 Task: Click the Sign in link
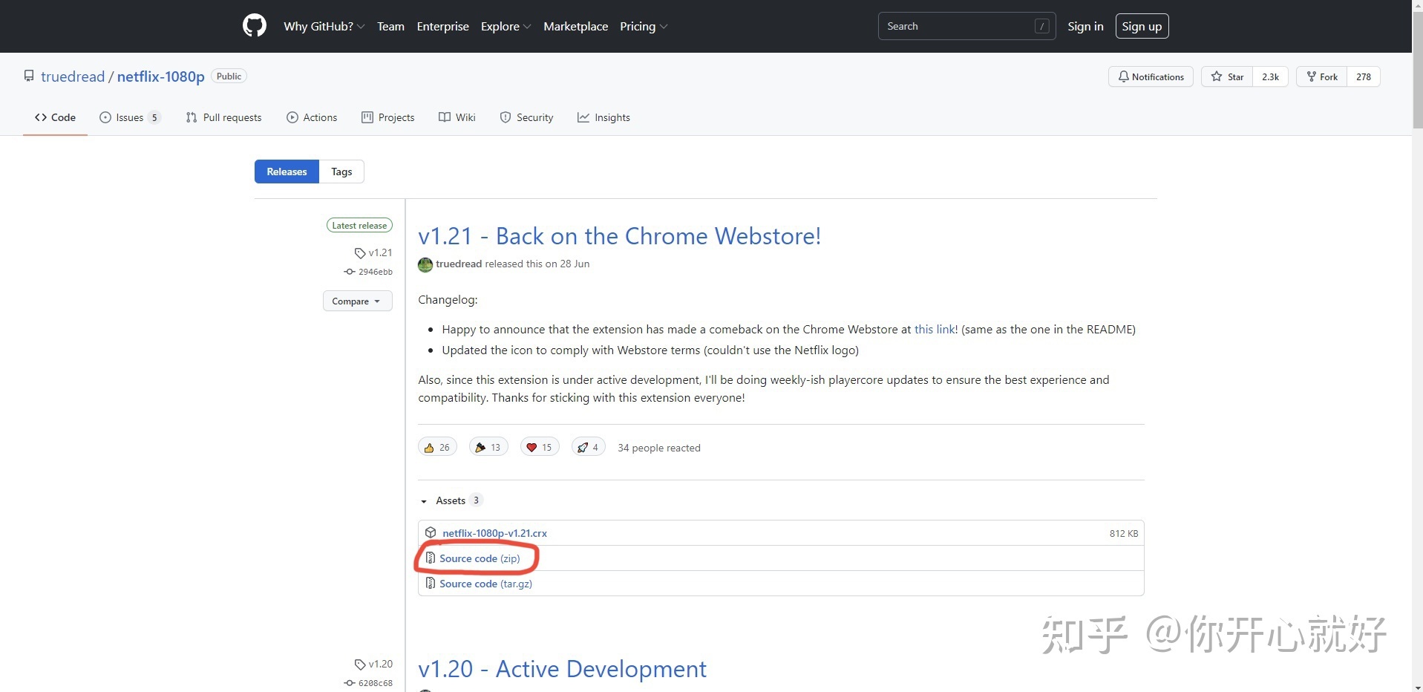pyautogui.click(x=1085, y=26)
